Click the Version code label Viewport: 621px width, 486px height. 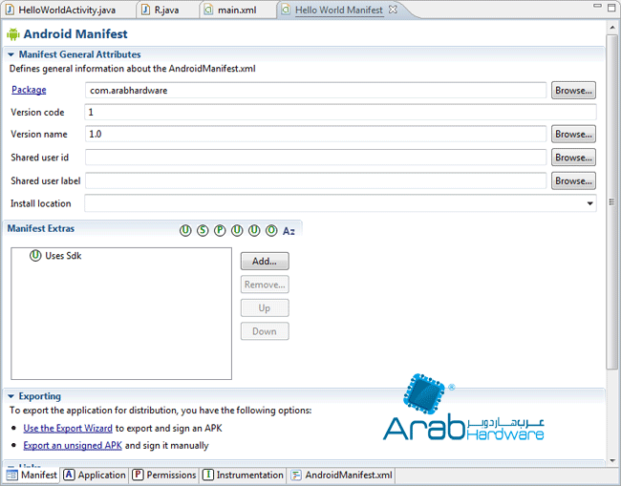[37, 113]
